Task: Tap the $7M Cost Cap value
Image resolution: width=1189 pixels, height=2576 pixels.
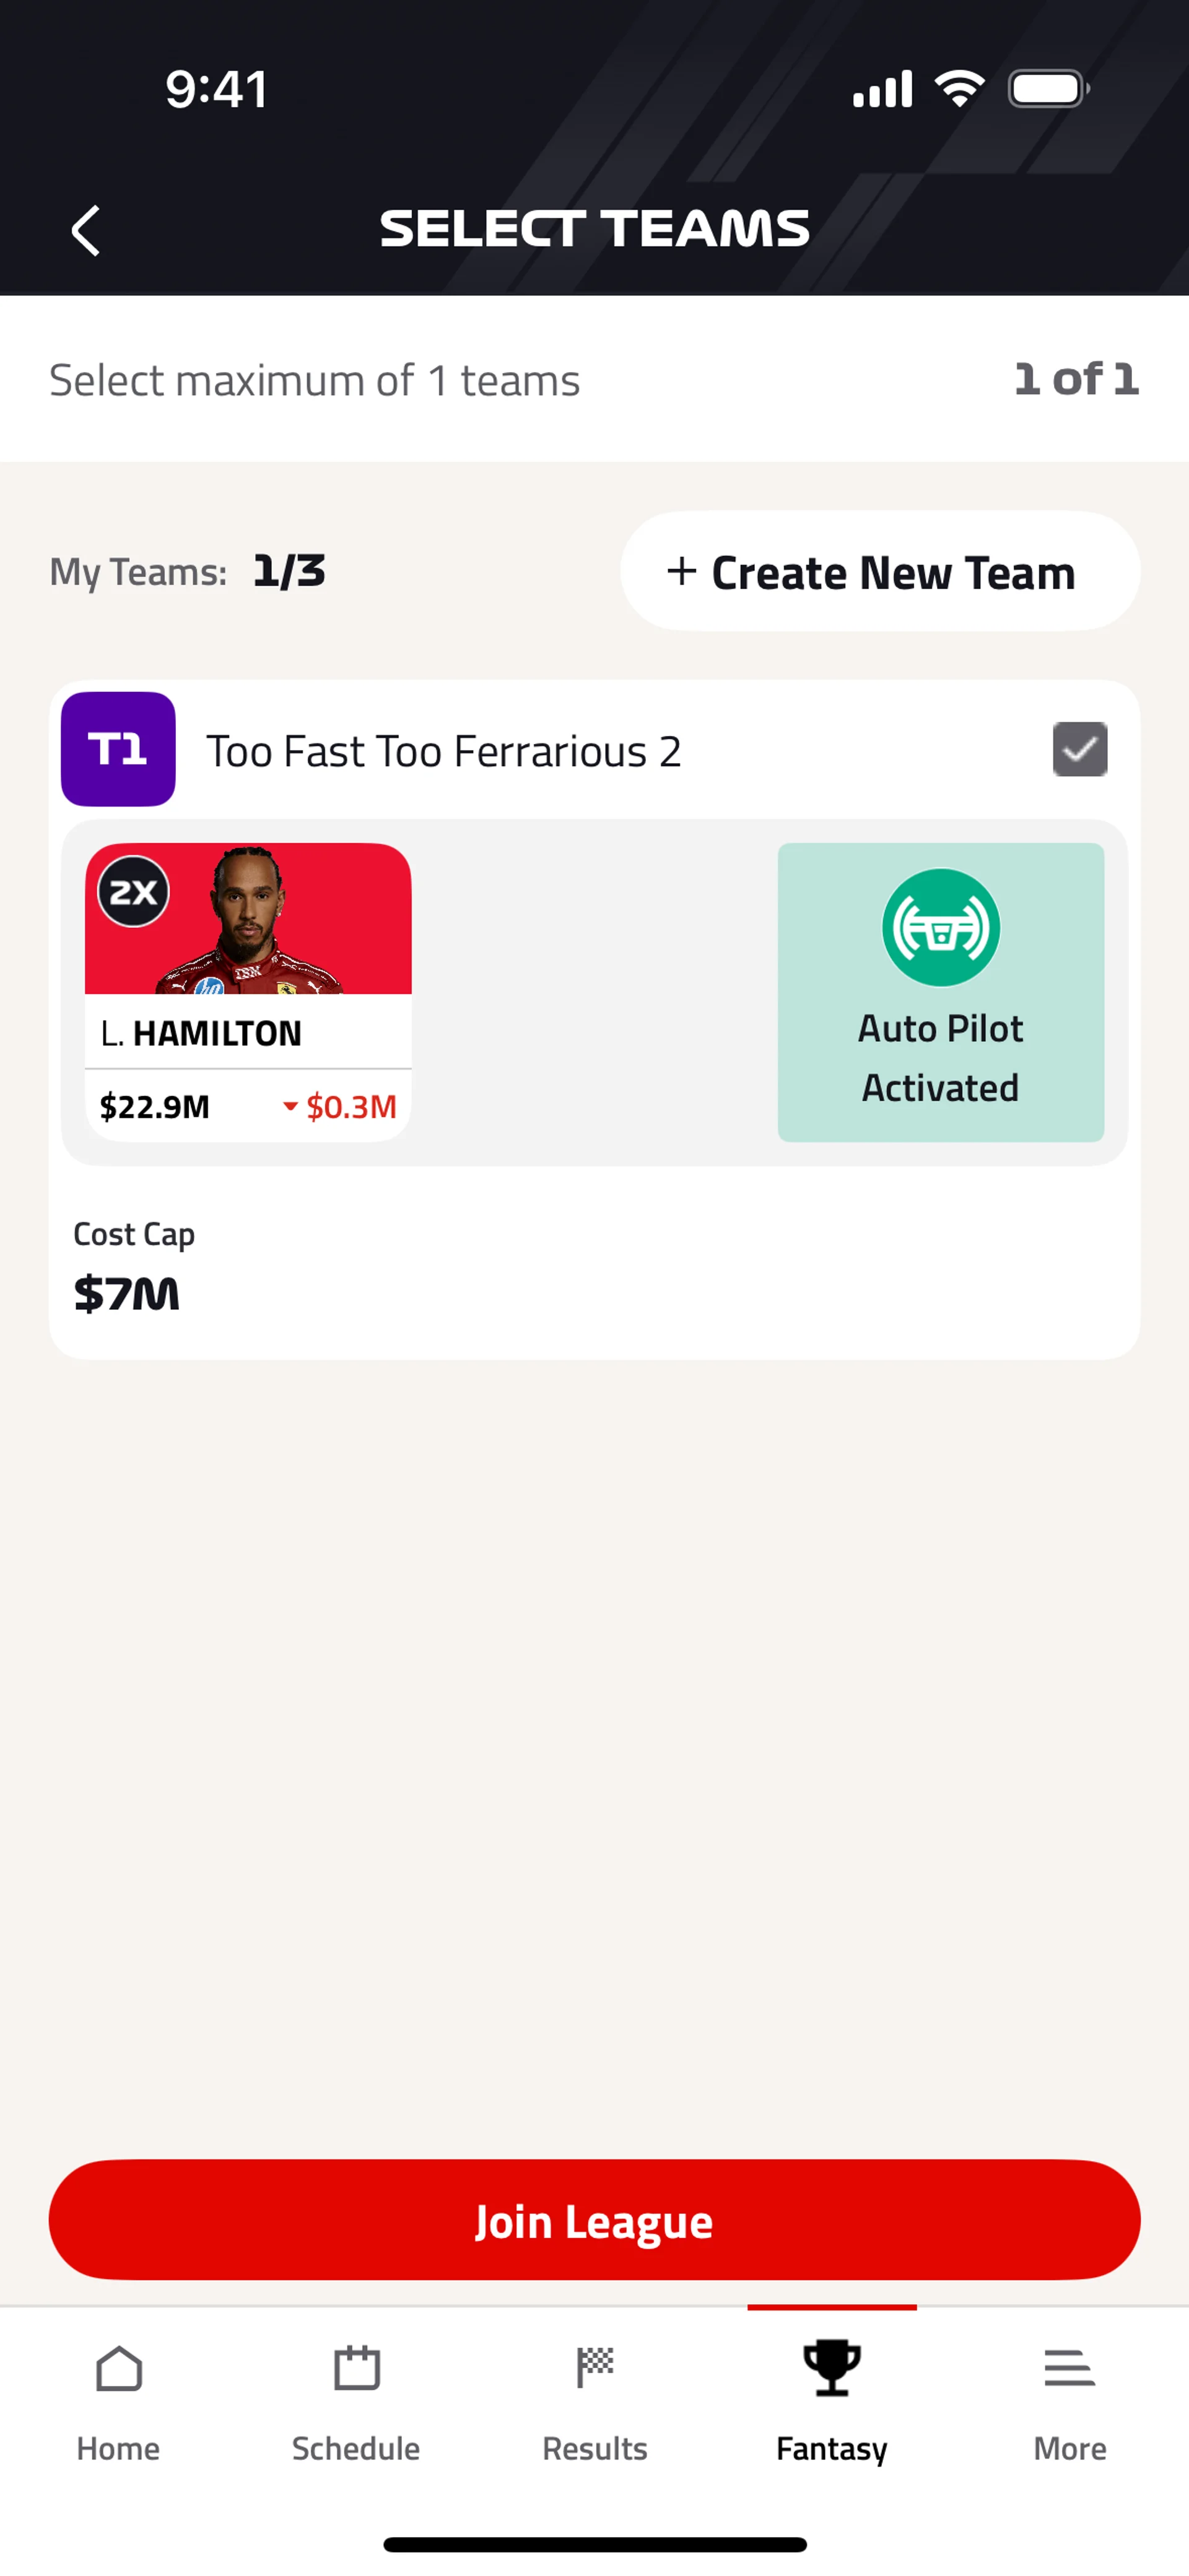Action: (x=127, y=1294)
